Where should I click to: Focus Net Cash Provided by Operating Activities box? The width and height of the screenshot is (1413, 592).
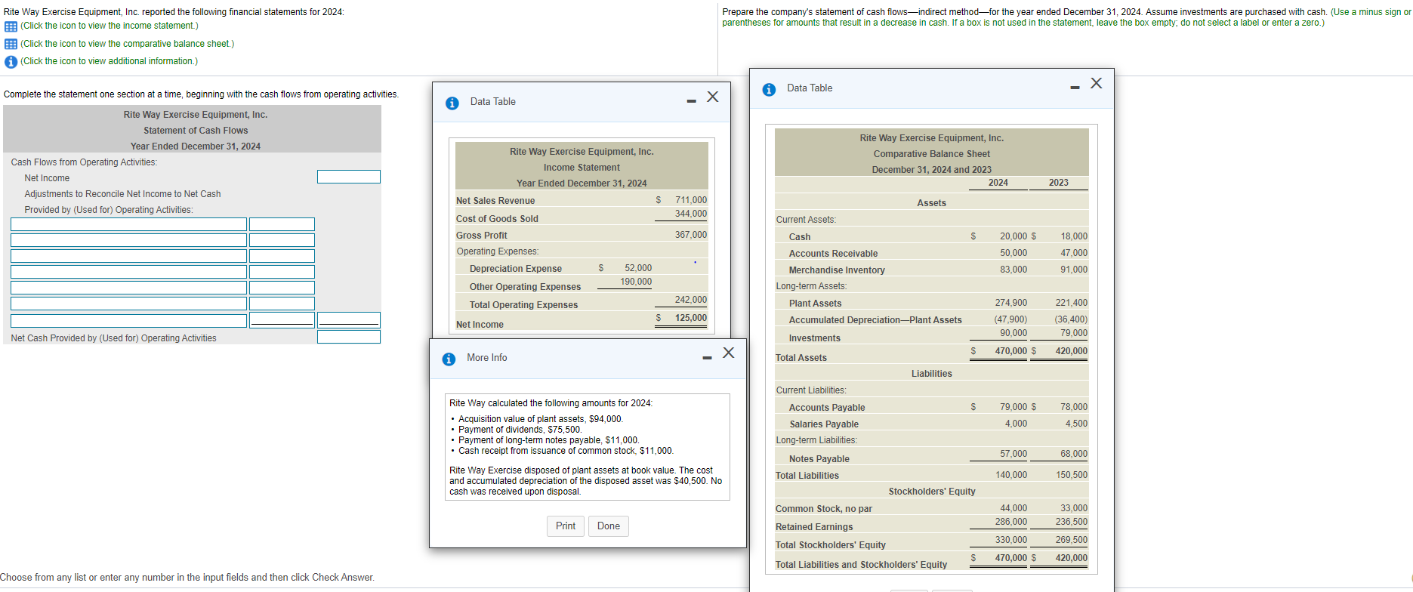coord(349,337)
